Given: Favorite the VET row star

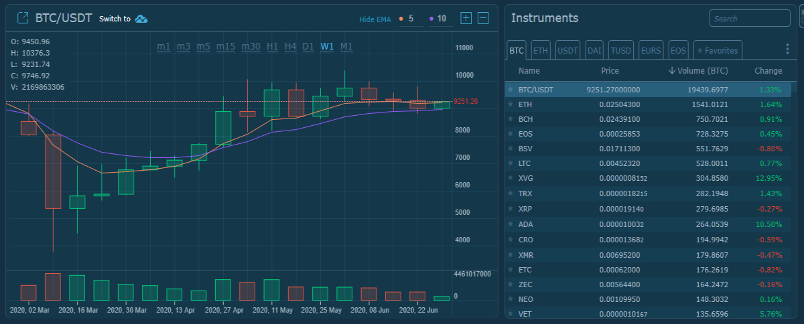Looking at the screenshot, I should [511, 314].
